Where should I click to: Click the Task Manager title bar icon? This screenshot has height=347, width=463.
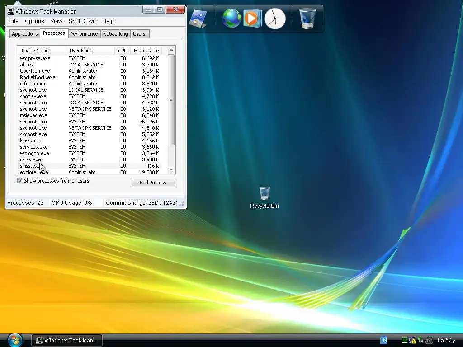(11, 11)
